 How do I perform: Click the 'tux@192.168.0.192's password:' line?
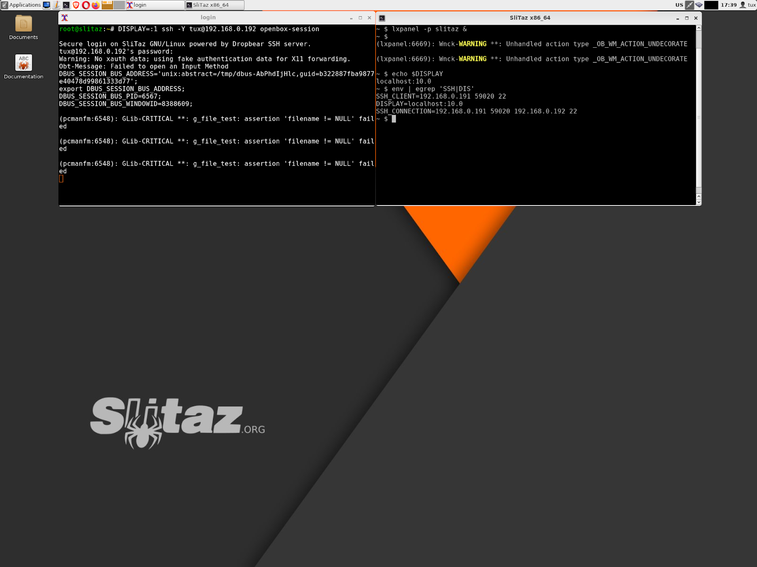click(x=116, y=52)
